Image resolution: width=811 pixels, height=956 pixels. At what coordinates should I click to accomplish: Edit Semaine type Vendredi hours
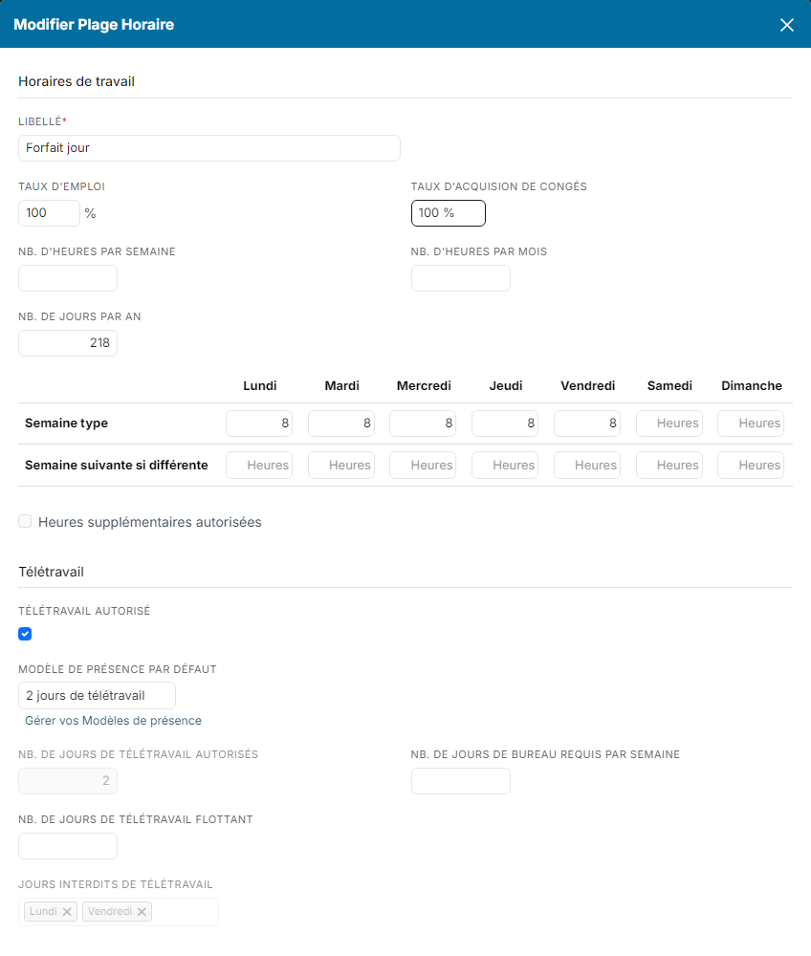tap(587, 424)
